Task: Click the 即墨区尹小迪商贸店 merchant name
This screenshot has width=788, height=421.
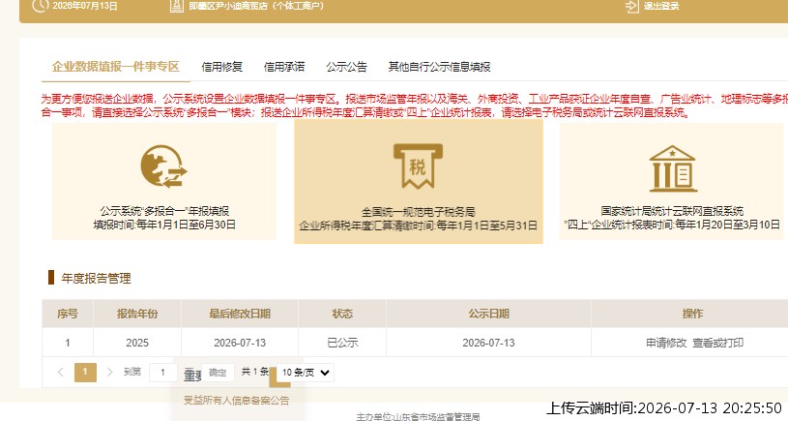Action: pyautogui.click(x=256, y=6)
